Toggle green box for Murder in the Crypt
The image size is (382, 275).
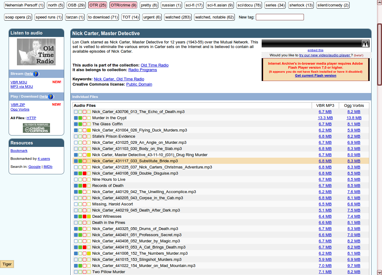tap(80, 118)
